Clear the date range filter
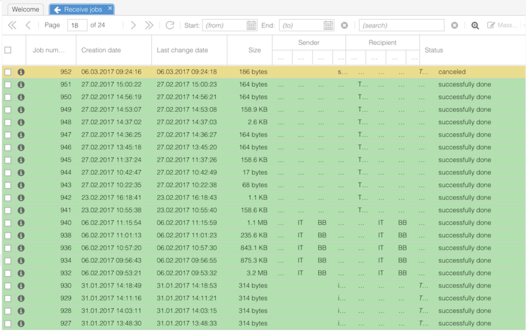The height and width of the screenshot is (332, 526). click(x=345, y=26)
